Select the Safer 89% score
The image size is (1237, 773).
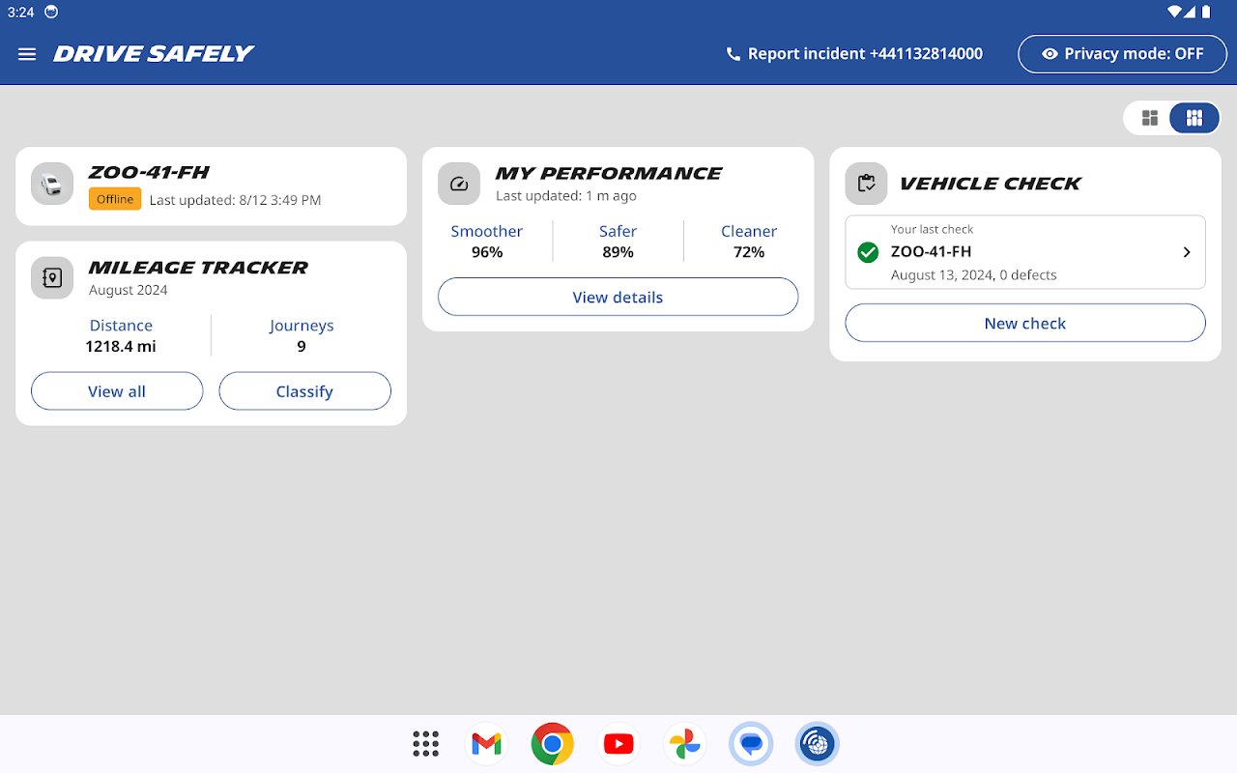618,242
